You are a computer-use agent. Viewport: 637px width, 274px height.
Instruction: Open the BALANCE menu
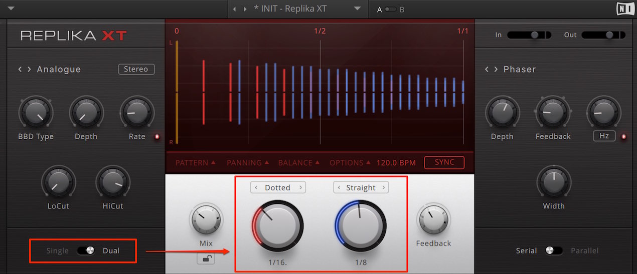299,163
